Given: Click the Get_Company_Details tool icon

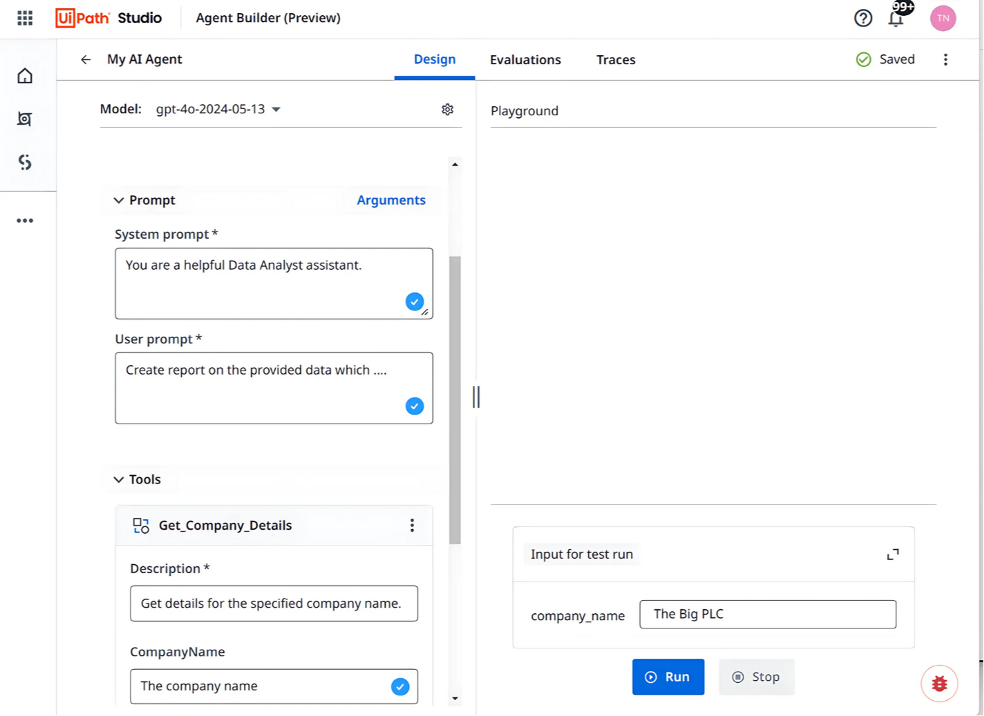Looking at the screenshot, I should (x=141, y=526).
